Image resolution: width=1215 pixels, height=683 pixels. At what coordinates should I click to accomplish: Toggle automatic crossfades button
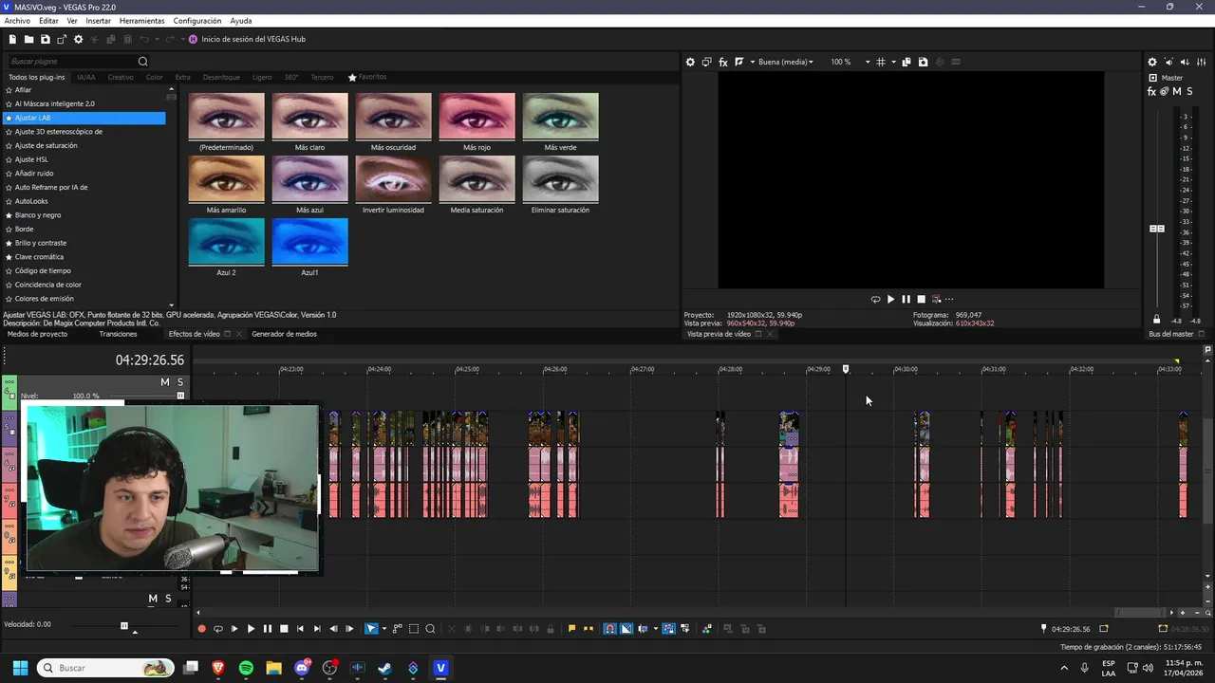pos(626,628)
